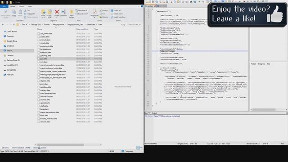
Task: Click the Redo icon in Notepad++ toolbar
Action: (x=187, y=2)
